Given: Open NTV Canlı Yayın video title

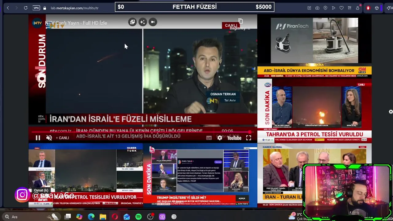Looking at the screenshot, I should click(76, 23).
